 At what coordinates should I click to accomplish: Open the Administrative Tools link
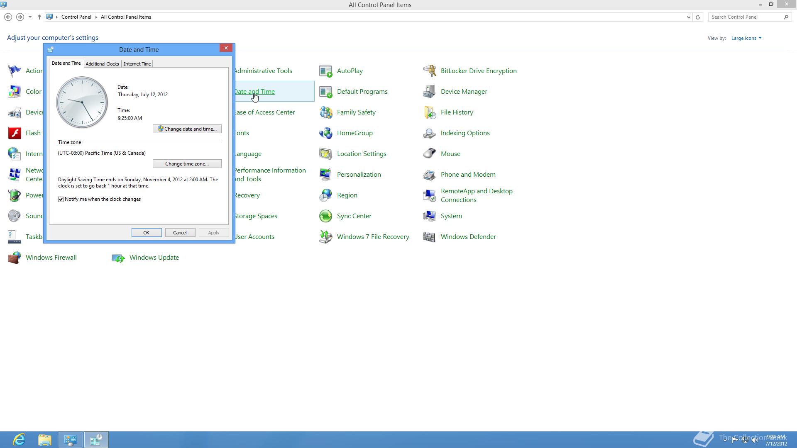(x=263, y=71)
